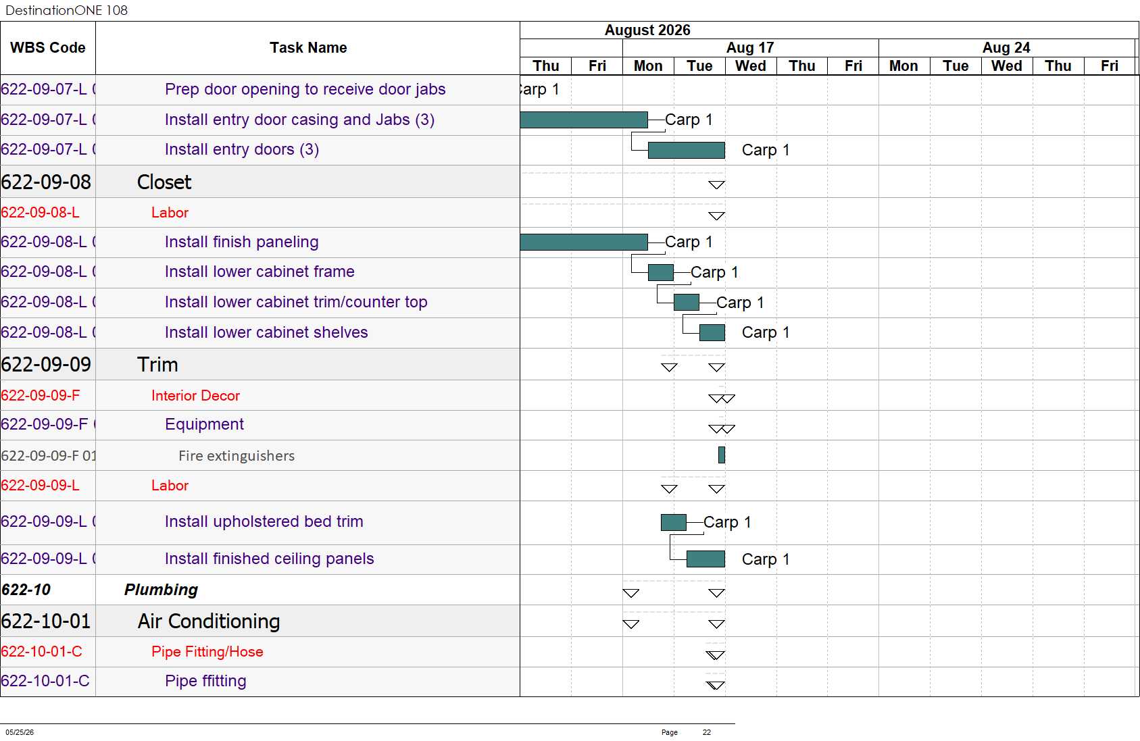
Task: Click the Gantt bar for upholstered bed trim
Action: coord(674,522)
